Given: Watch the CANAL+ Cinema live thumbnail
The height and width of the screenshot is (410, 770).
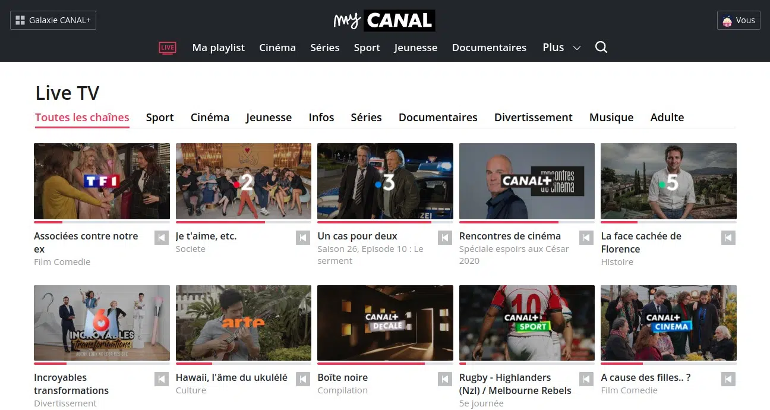Looking at the screenshot, I should tap(668, 323).
